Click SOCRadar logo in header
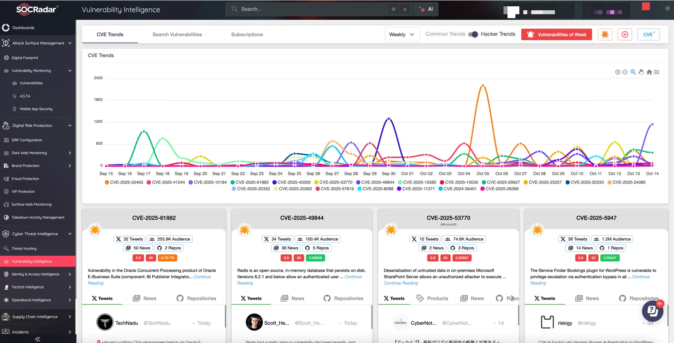Screen dimensions: 674x343 [x=37, y=9]
